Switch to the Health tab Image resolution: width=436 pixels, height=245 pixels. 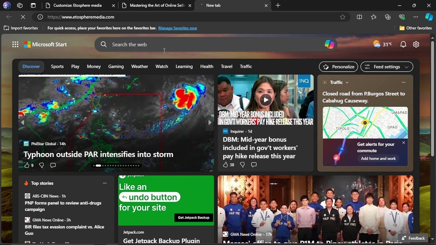coord(207,66)
